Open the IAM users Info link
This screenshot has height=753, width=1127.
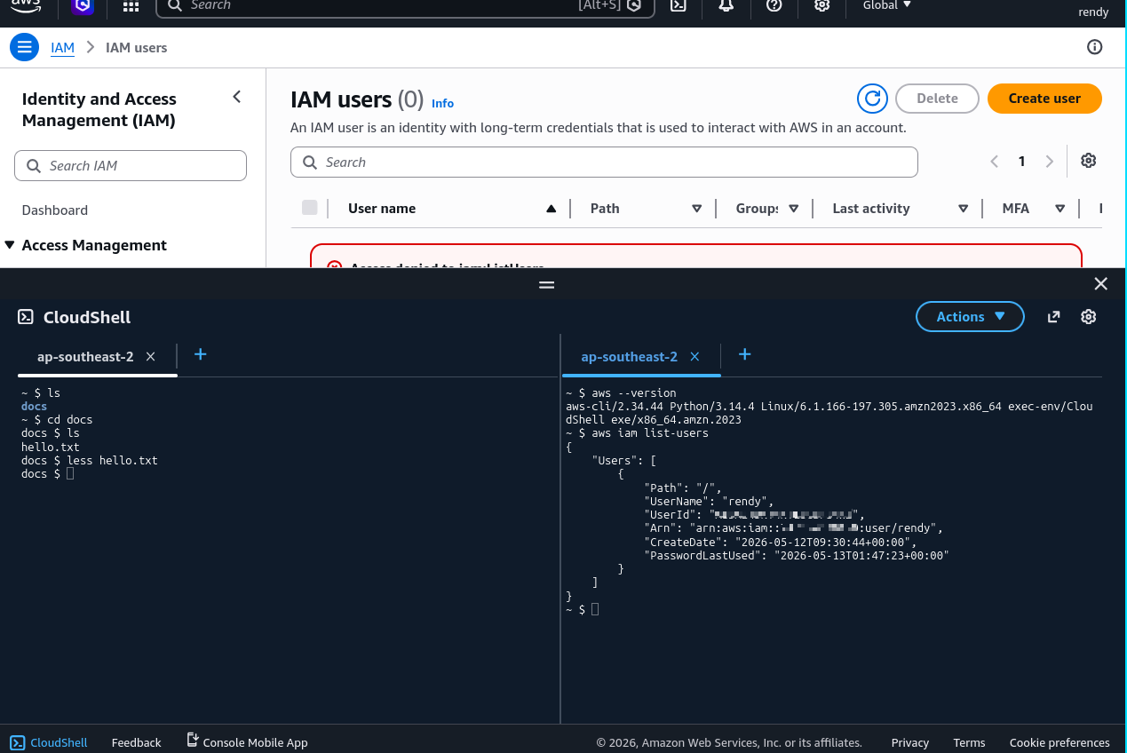(x=442, y=103)
